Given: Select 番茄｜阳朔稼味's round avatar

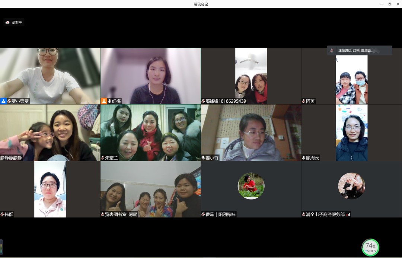Looking at the screenshot, I should point(251,186).
